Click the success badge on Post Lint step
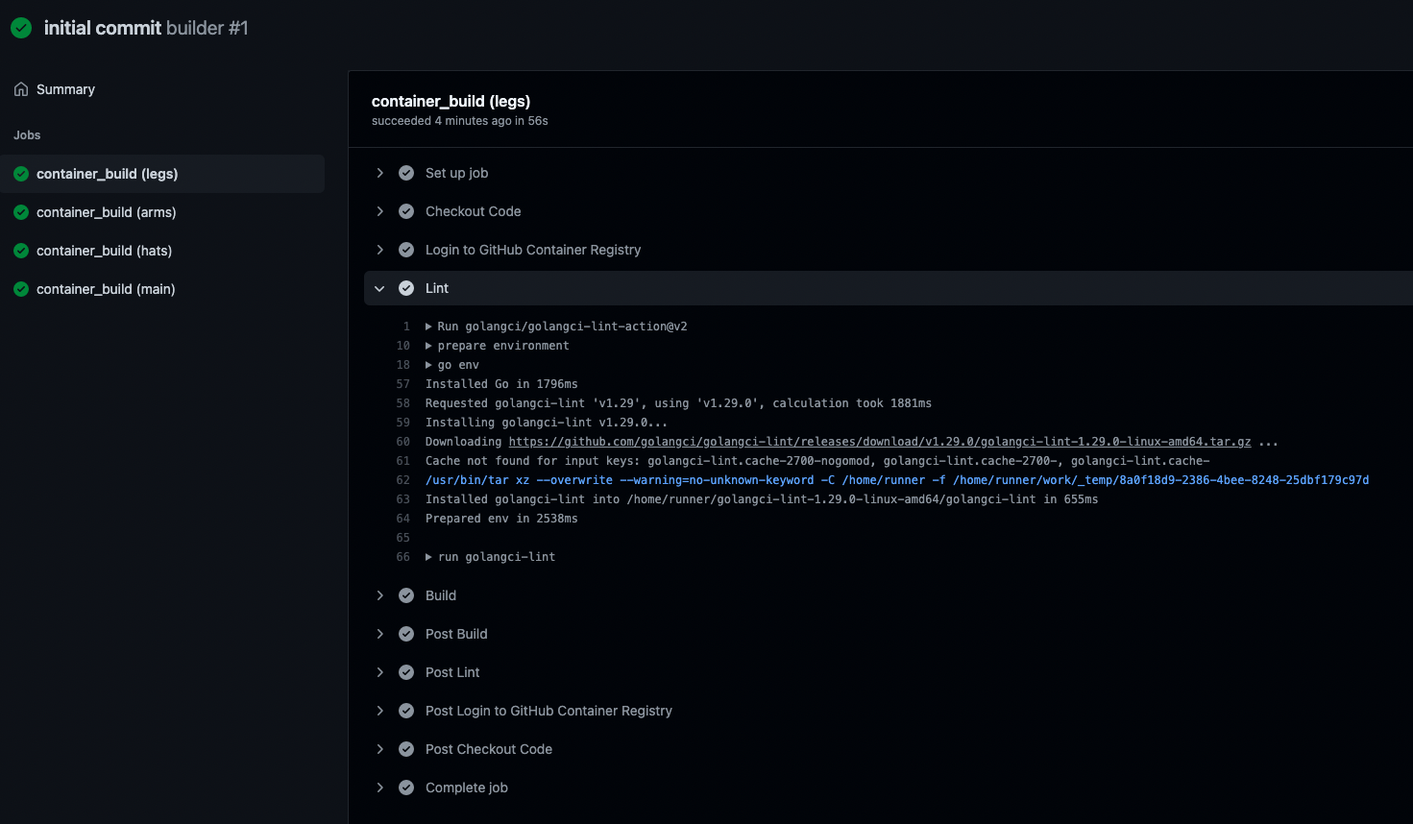This screenshot has height=824, width=1413. point(406,672)
